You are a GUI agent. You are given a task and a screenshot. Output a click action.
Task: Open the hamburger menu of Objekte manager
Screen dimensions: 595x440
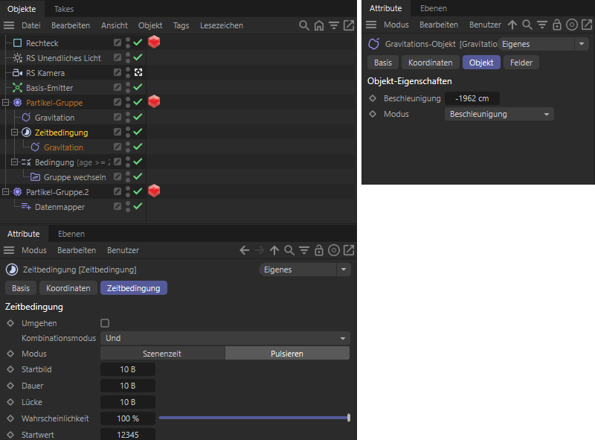click(9, 25)
